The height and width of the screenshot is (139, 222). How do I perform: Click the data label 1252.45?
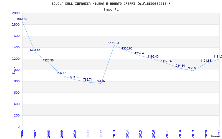coord(140,53)
